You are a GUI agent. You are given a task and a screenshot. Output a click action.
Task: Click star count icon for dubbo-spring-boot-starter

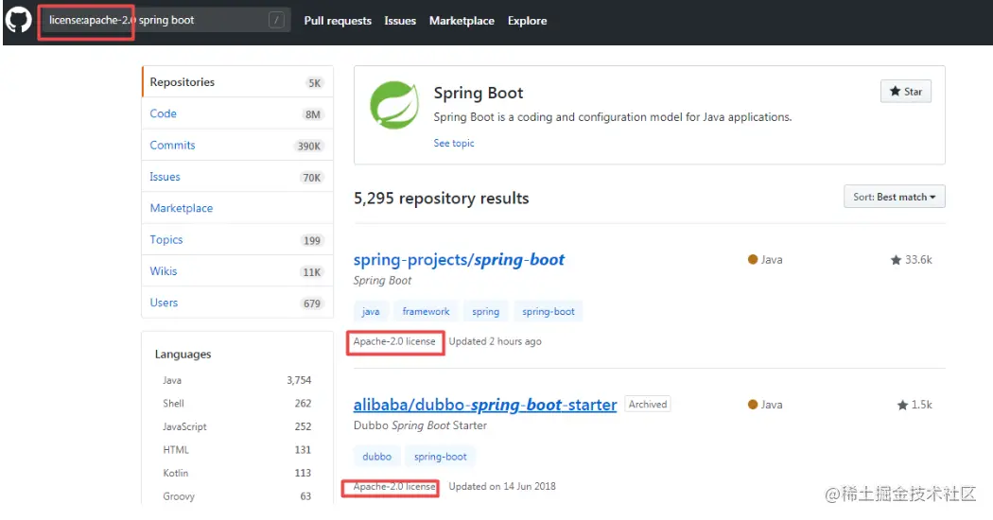(902, 405)
